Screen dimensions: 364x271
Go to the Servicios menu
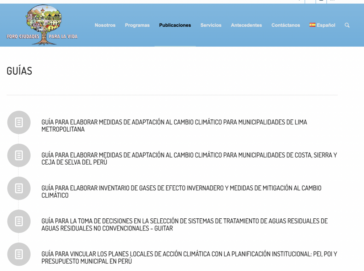point(211,25)
